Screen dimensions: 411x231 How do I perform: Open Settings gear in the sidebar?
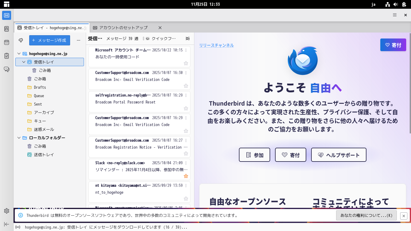pos(7,211)
